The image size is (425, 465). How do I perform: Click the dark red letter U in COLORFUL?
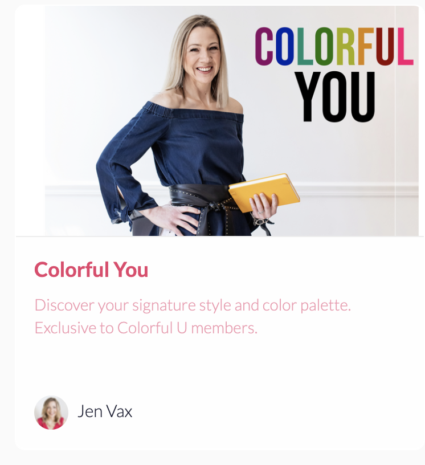385,47
